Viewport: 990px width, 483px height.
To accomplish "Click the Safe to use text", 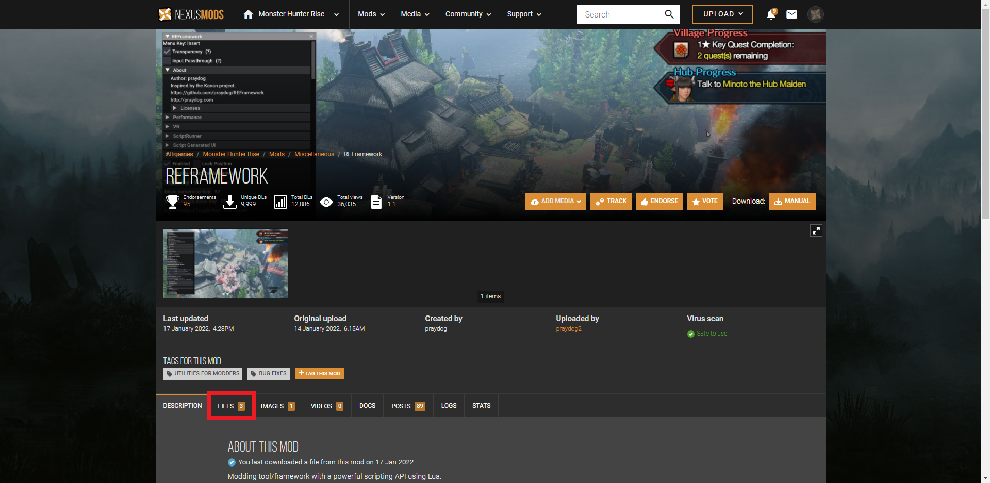I will pos(712,334).
